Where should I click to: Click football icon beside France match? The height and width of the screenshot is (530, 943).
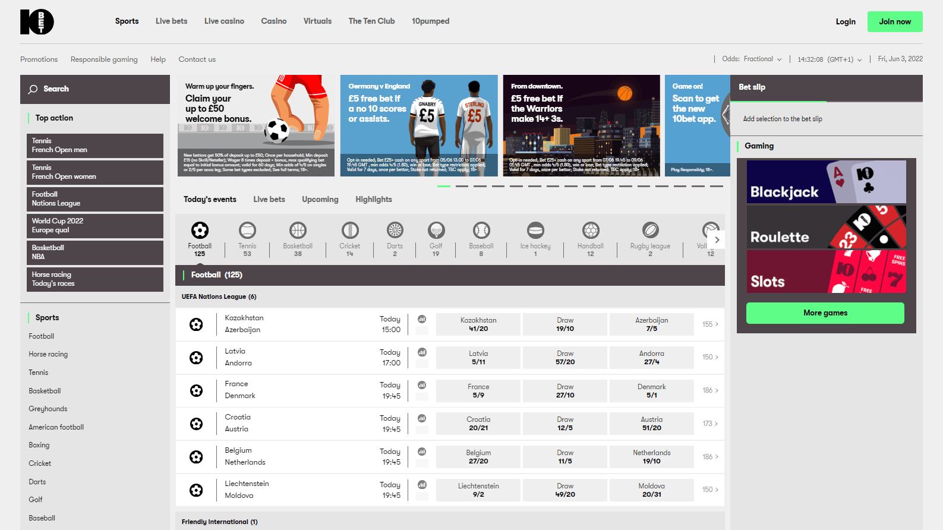pos(196,390)
